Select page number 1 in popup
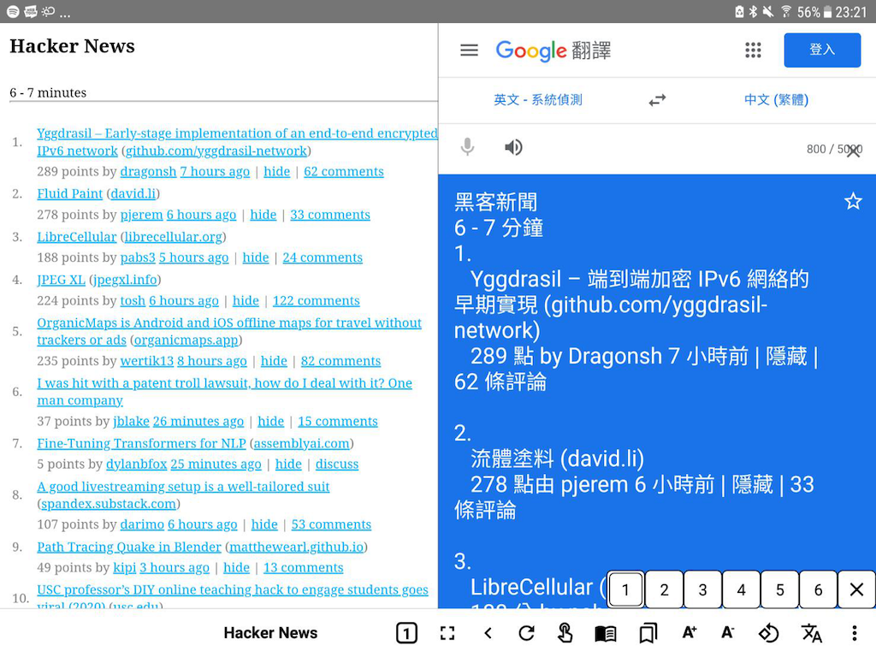The height and width of the screenshot is (657, 876). [x=625, y=589]
